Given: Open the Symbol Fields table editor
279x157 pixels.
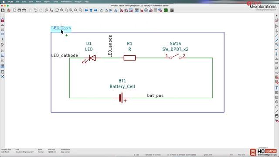Looking at the screenshot, I should pyautogui.click(x=156, y=10).
